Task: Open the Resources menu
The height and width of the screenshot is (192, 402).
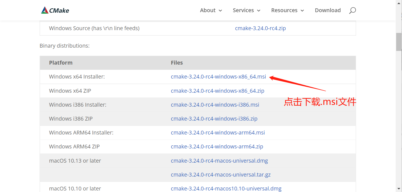Action: (x=284, y=10)
